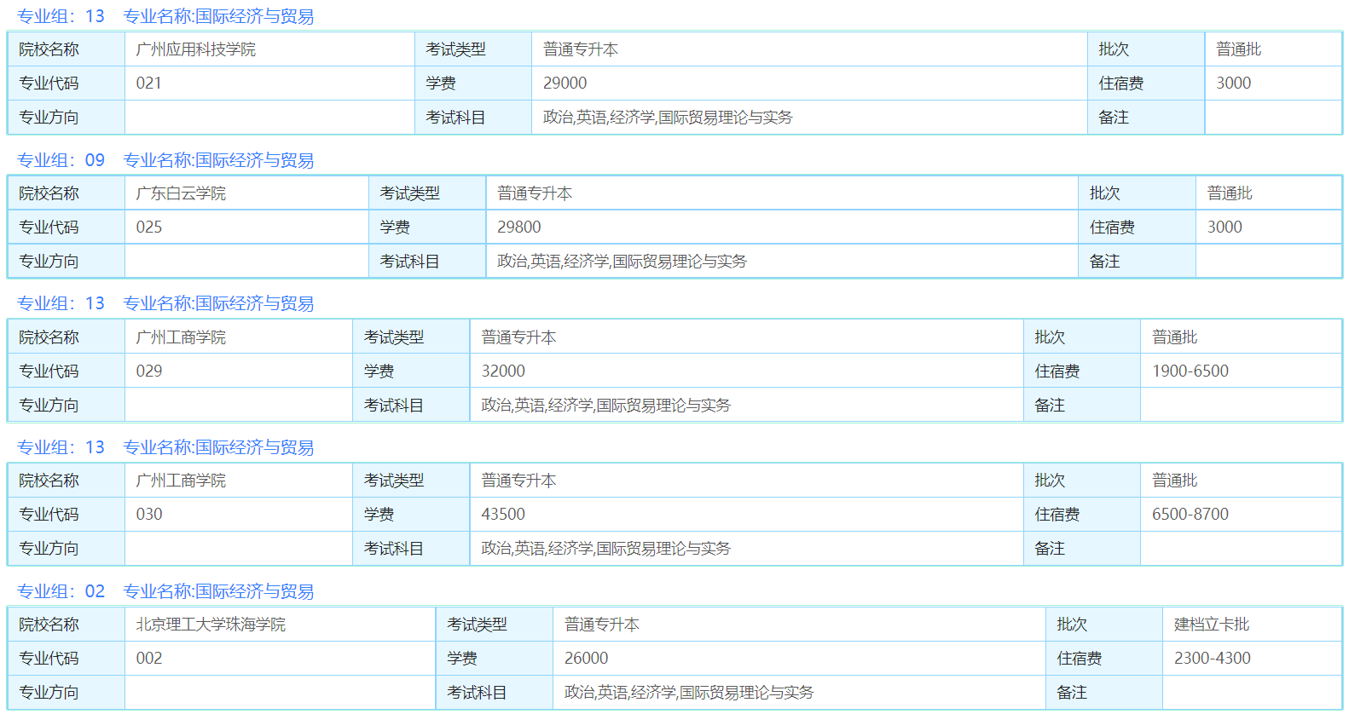This screenshot has width=1349, height=714.
Task: Click 普通专升本 in 广州应用科技学院 table
Action: (581, 49)
